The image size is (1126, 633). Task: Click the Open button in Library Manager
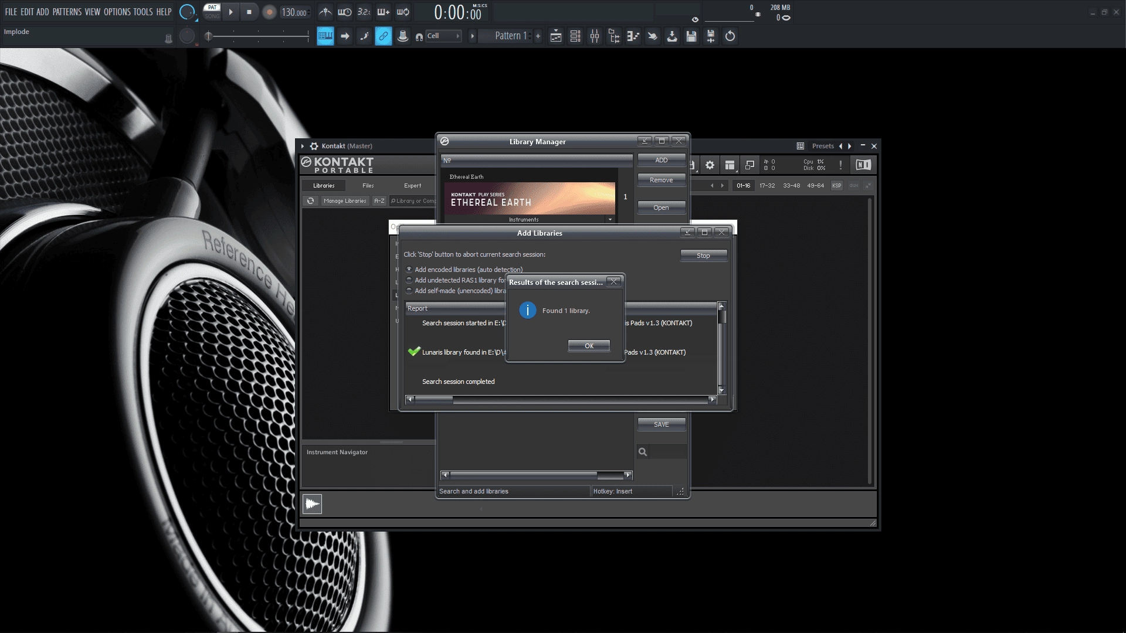tap(662, 207)
